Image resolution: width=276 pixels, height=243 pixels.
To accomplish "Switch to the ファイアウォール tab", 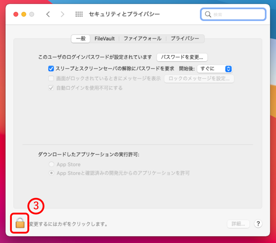I will [142, 39].
